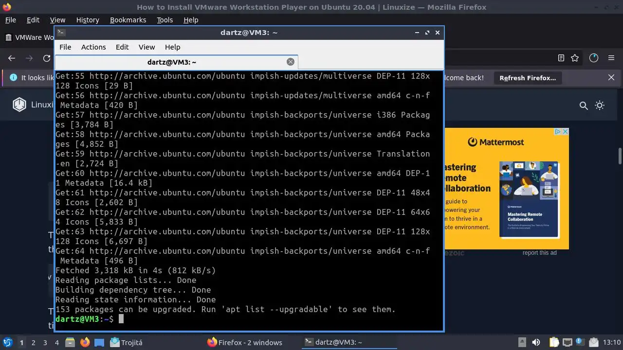Show desktop from the panel icon

[99, 342]
